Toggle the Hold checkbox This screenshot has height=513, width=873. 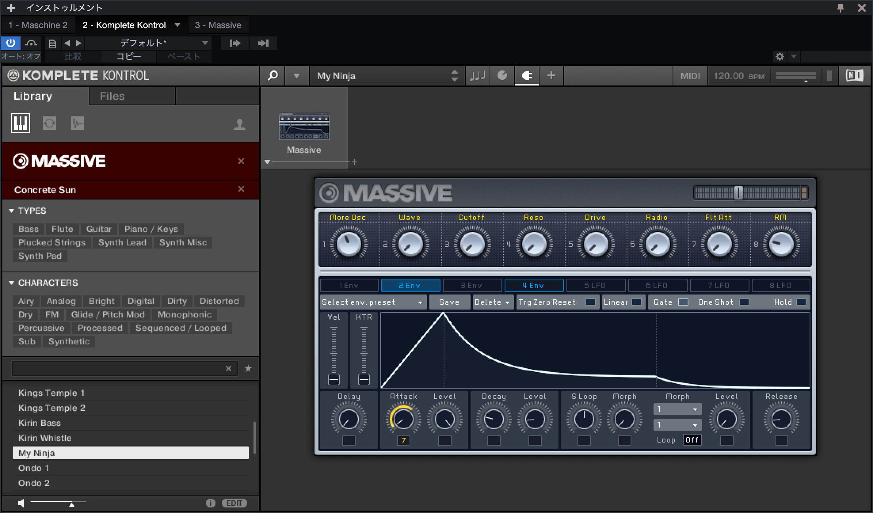click(x=801, y=302)
